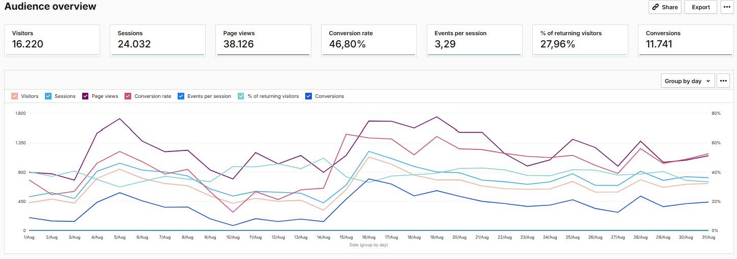Click the Events per session card
The image size is (737, 259).
click(475, 40)
